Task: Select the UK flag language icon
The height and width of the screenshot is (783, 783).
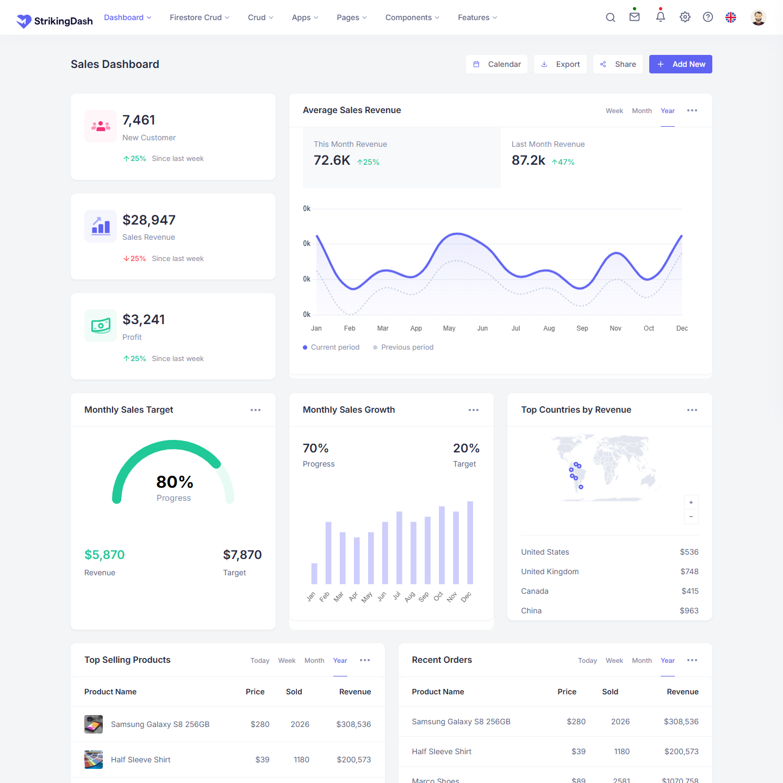Action: coord(731,17)
